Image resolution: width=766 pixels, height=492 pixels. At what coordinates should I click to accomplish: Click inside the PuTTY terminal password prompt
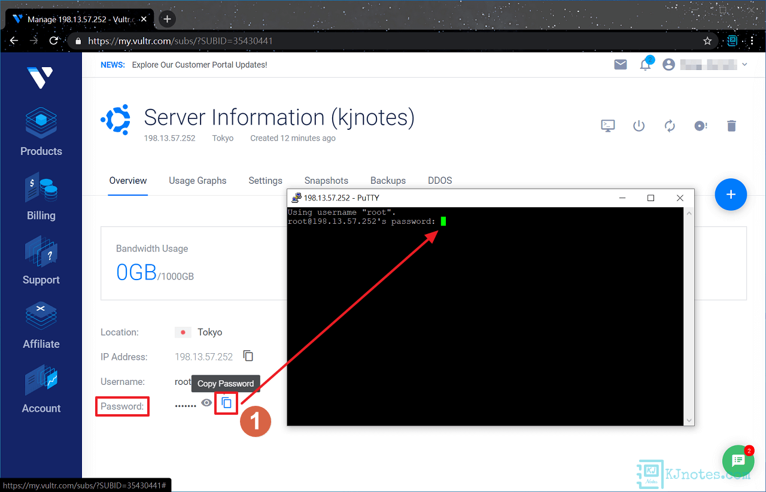point(443,221)
